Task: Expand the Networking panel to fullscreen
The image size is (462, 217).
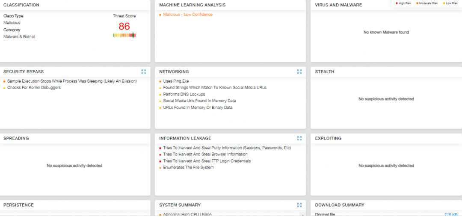Action: tap(299, 72)
